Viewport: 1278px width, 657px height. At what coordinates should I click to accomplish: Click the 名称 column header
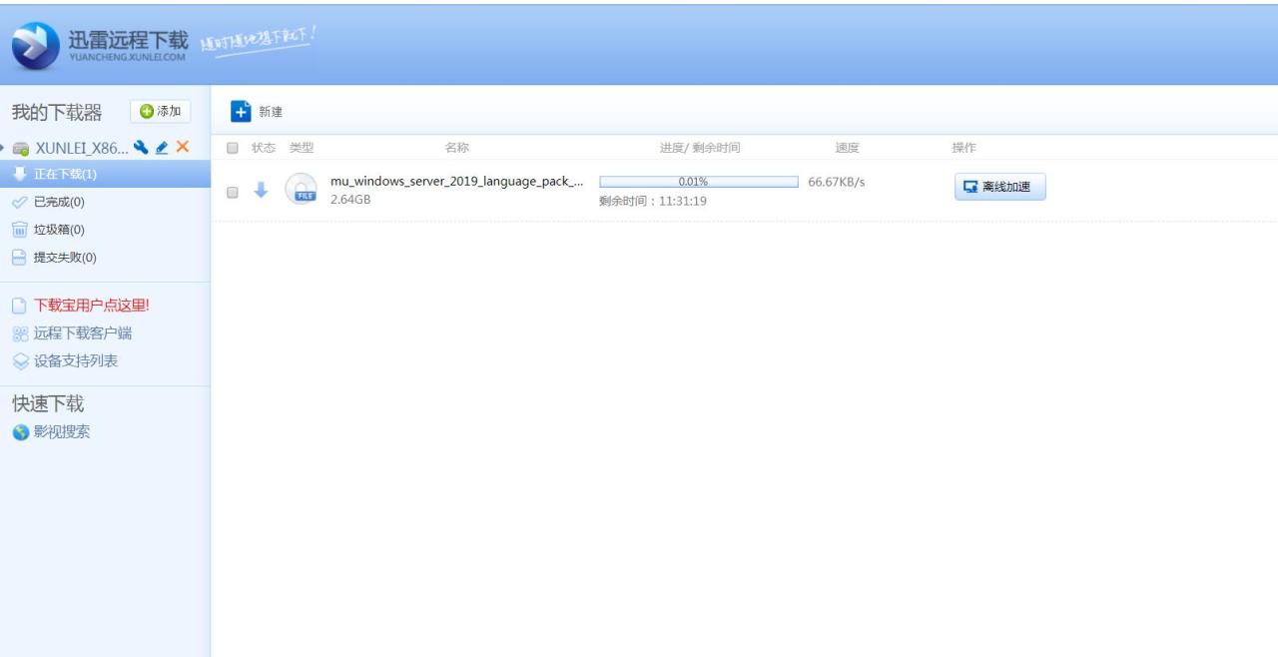[x=456, y=148]
